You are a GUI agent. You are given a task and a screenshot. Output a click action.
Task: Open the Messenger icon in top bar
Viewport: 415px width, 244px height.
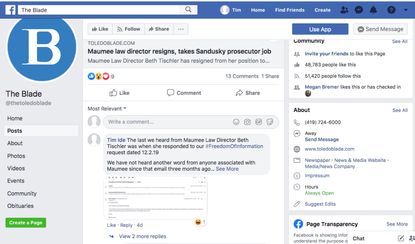click(359, 10)
